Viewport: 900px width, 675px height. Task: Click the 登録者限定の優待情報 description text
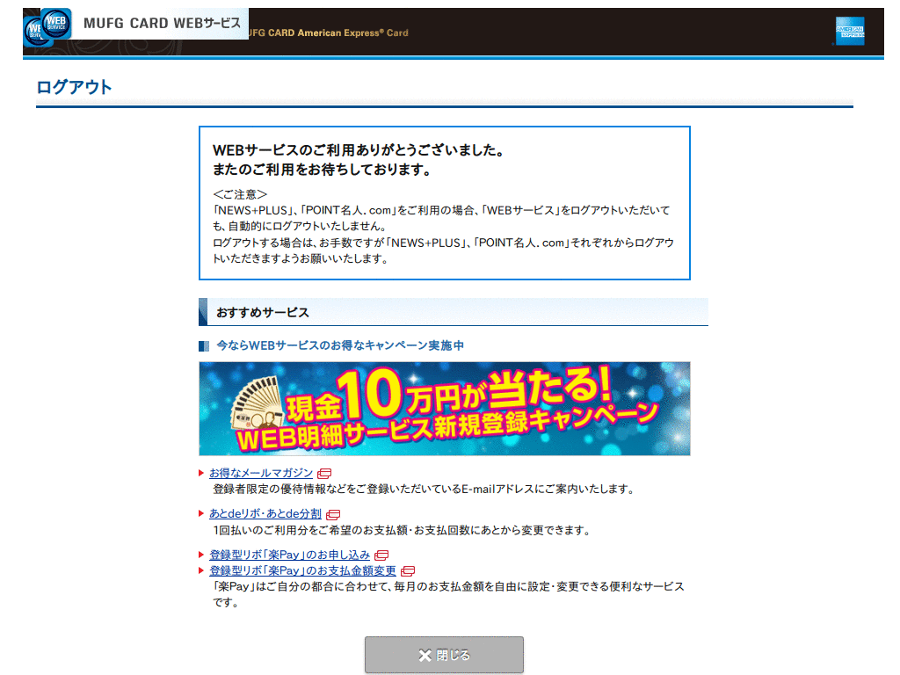[x=425, y=489]
